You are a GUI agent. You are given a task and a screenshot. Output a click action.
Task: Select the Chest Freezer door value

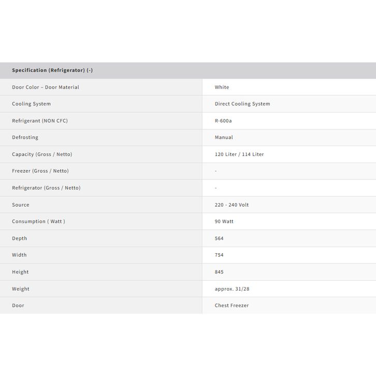(232, 306)
